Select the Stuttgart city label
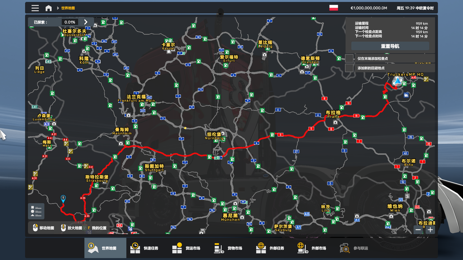This screenshot has width=463, height=260. (154, 168)
